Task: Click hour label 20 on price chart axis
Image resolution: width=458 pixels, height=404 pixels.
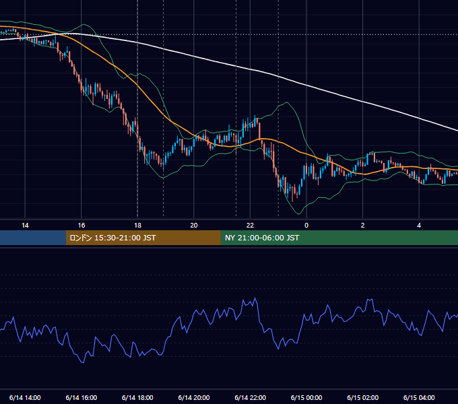Action: pyautogui.click(x=194, y=226)
